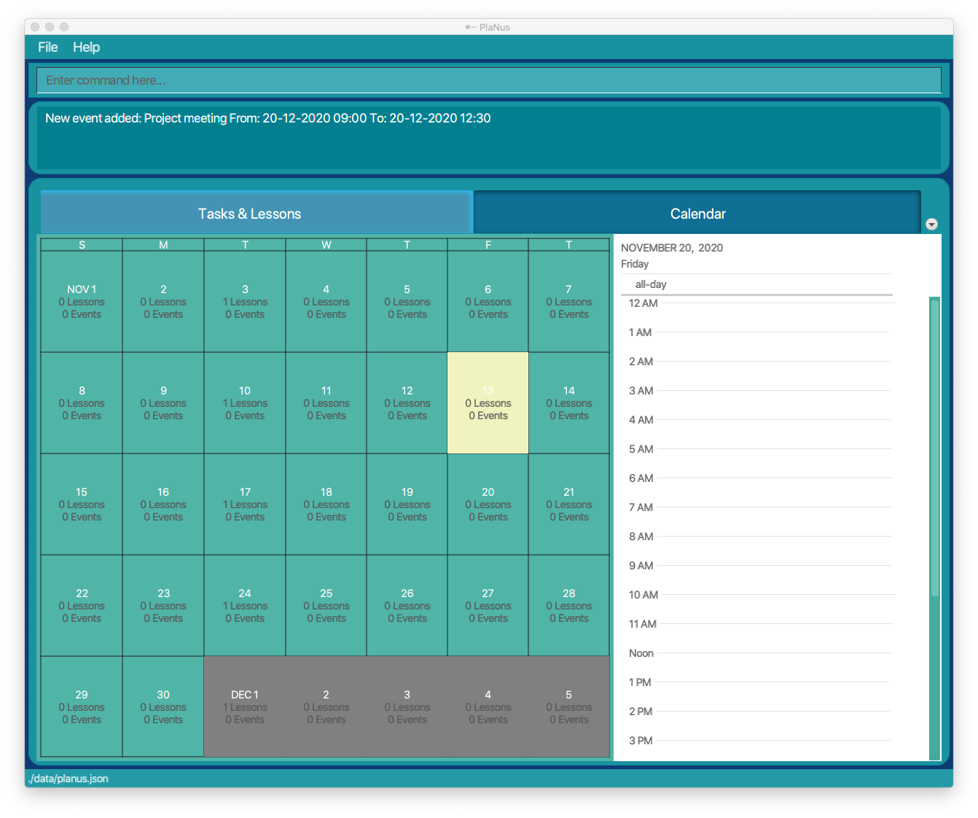Select November 29 calendar cell

[82, 707]
